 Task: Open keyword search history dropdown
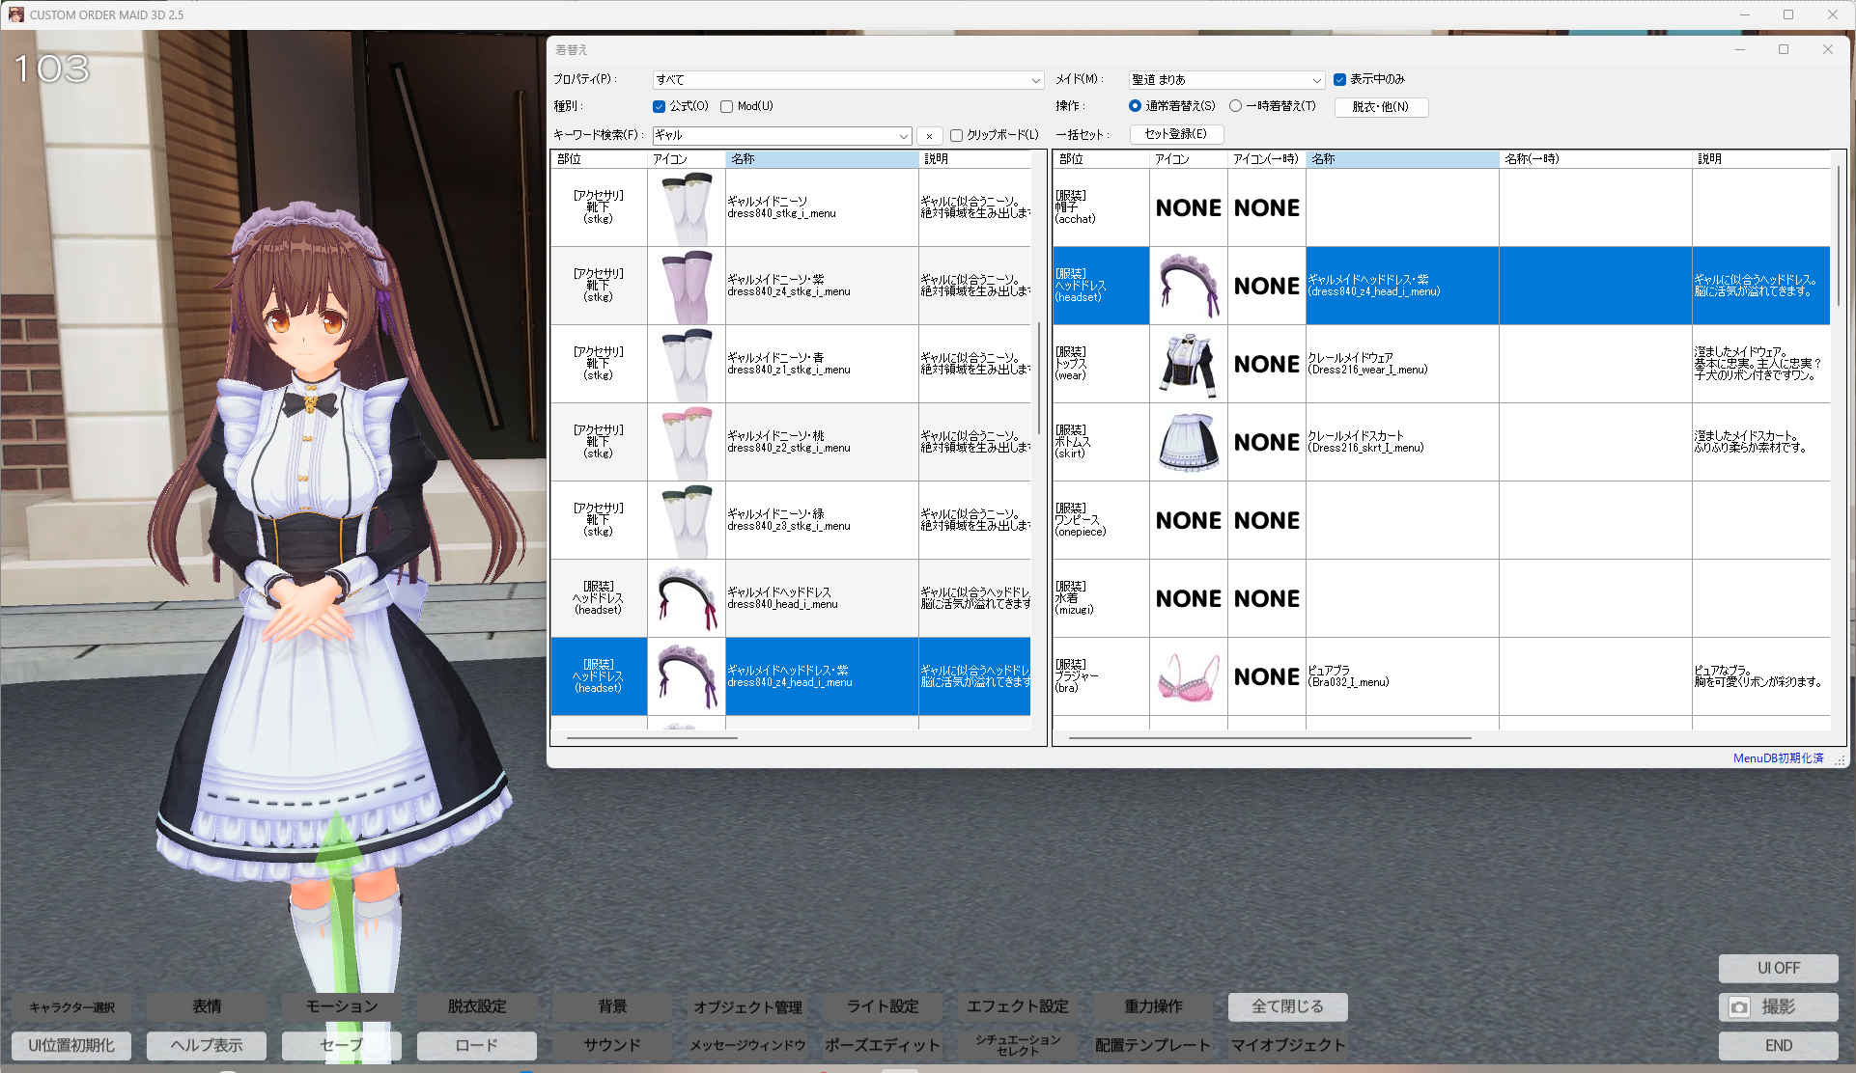[x=903, y=136]
